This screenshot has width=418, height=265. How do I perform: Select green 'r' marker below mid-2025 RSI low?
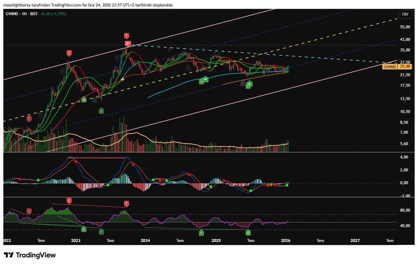(x=248, y=233)
